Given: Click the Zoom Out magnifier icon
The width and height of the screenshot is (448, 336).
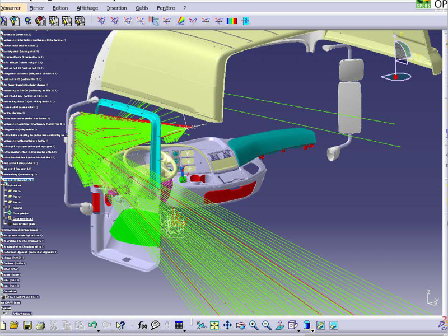Looking at the screenshot, I should pyautogui.click(x=267, y=325).
